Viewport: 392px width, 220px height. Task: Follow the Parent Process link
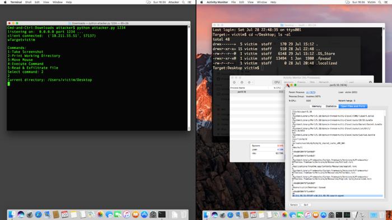[x=311, y=92]
